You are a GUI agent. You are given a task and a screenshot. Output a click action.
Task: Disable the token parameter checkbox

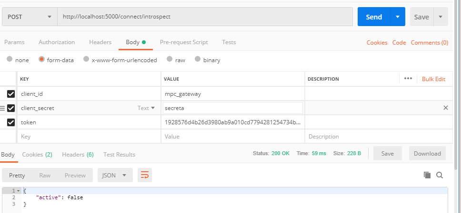(11, 122)
